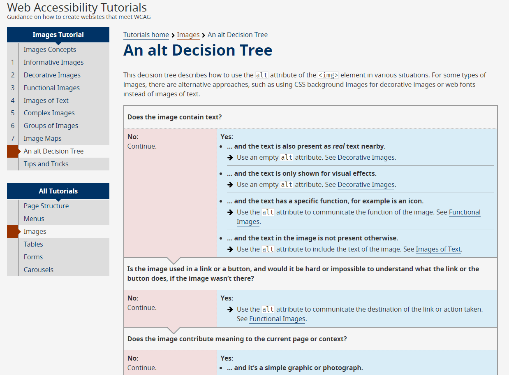Open Page Structure tutorial

pos(46,206)
